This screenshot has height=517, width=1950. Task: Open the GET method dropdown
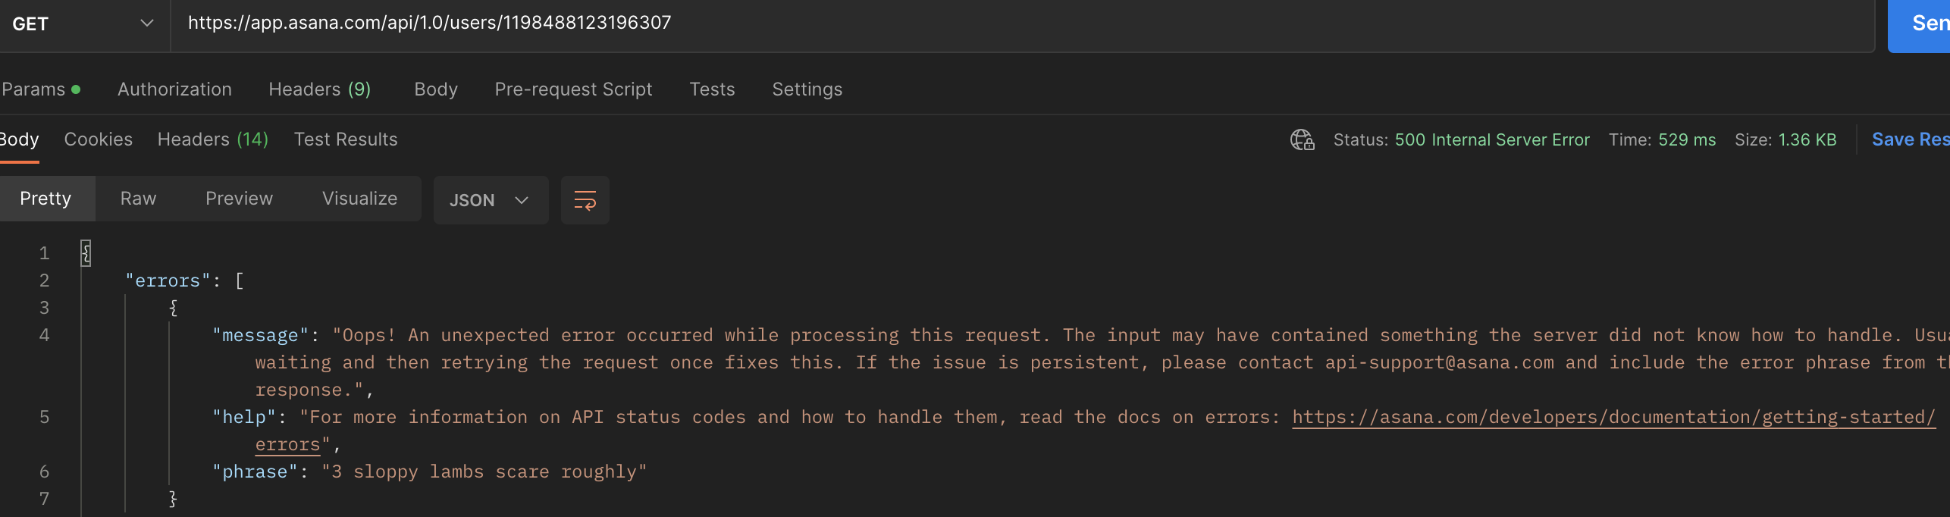click(x=83, y=23)
